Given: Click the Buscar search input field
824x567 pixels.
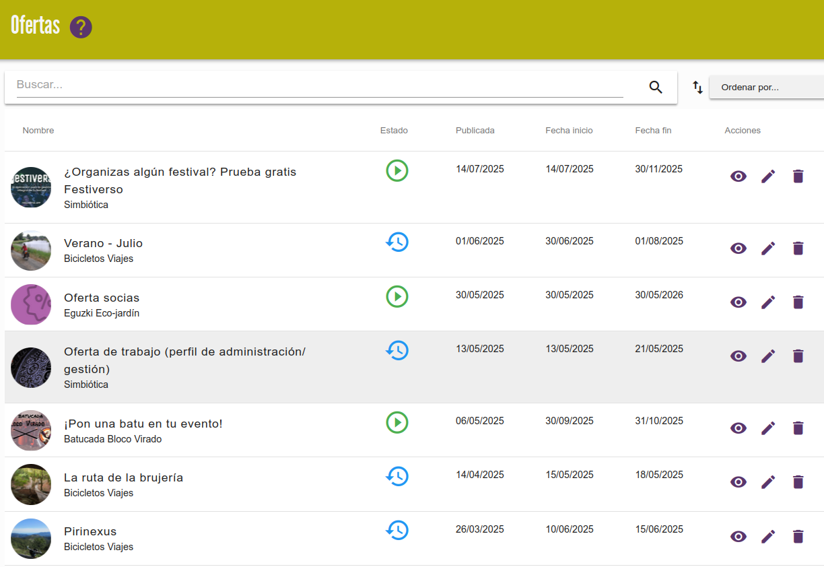Looking at the screenshot, I should [x=320, y=85].
